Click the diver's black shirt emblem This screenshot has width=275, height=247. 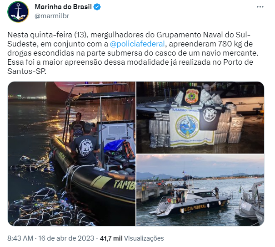coord(85,147)
